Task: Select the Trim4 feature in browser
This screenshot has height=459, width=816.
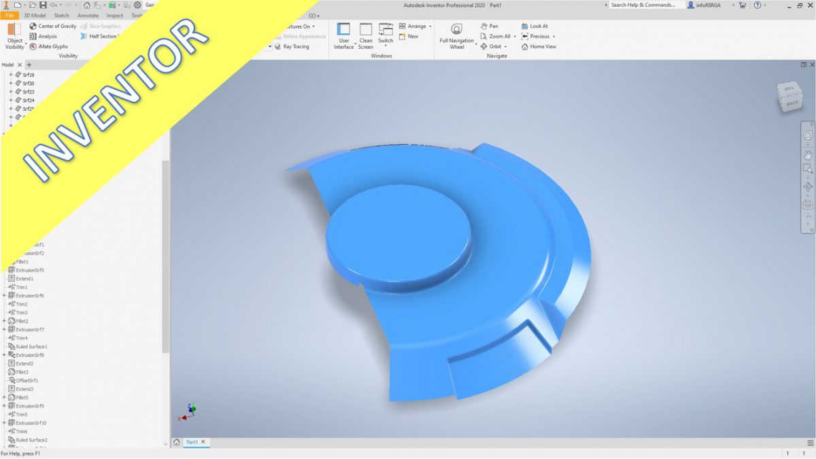Action: tap(18, 338)
